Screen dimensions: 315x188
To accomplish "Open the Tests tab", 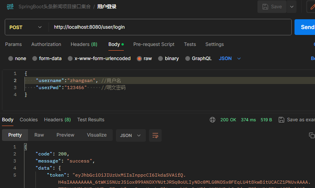I will pos(190,44).
